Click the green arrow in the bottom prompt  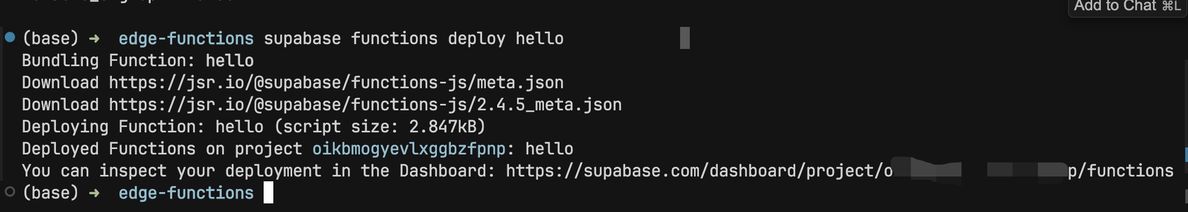coord(94,193)
